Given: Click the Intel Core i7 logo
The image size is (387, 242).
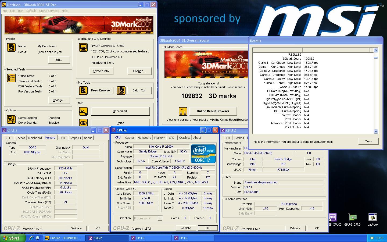Looking at the screenshot, I should coord(203,154).
